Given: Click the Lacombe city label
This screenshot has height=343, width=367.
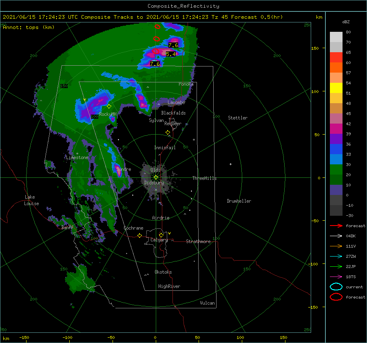Looking at the screenshot, I should tap(176, 102).
